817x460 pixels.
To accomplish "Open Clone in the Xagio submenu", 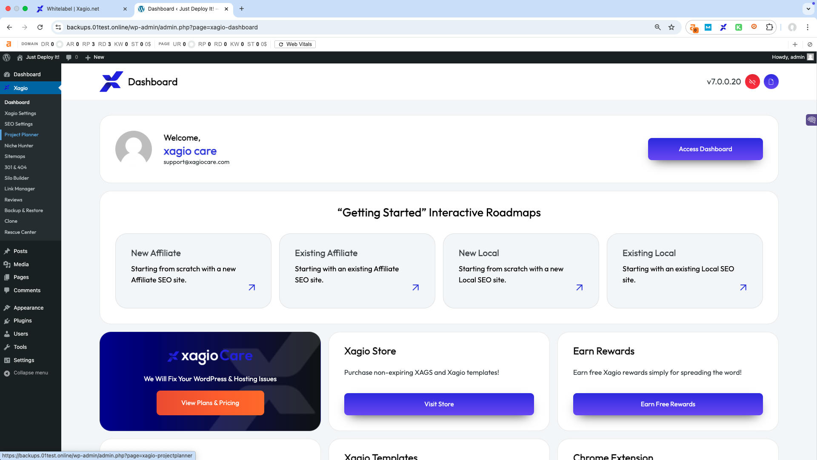I will [11, 221].
